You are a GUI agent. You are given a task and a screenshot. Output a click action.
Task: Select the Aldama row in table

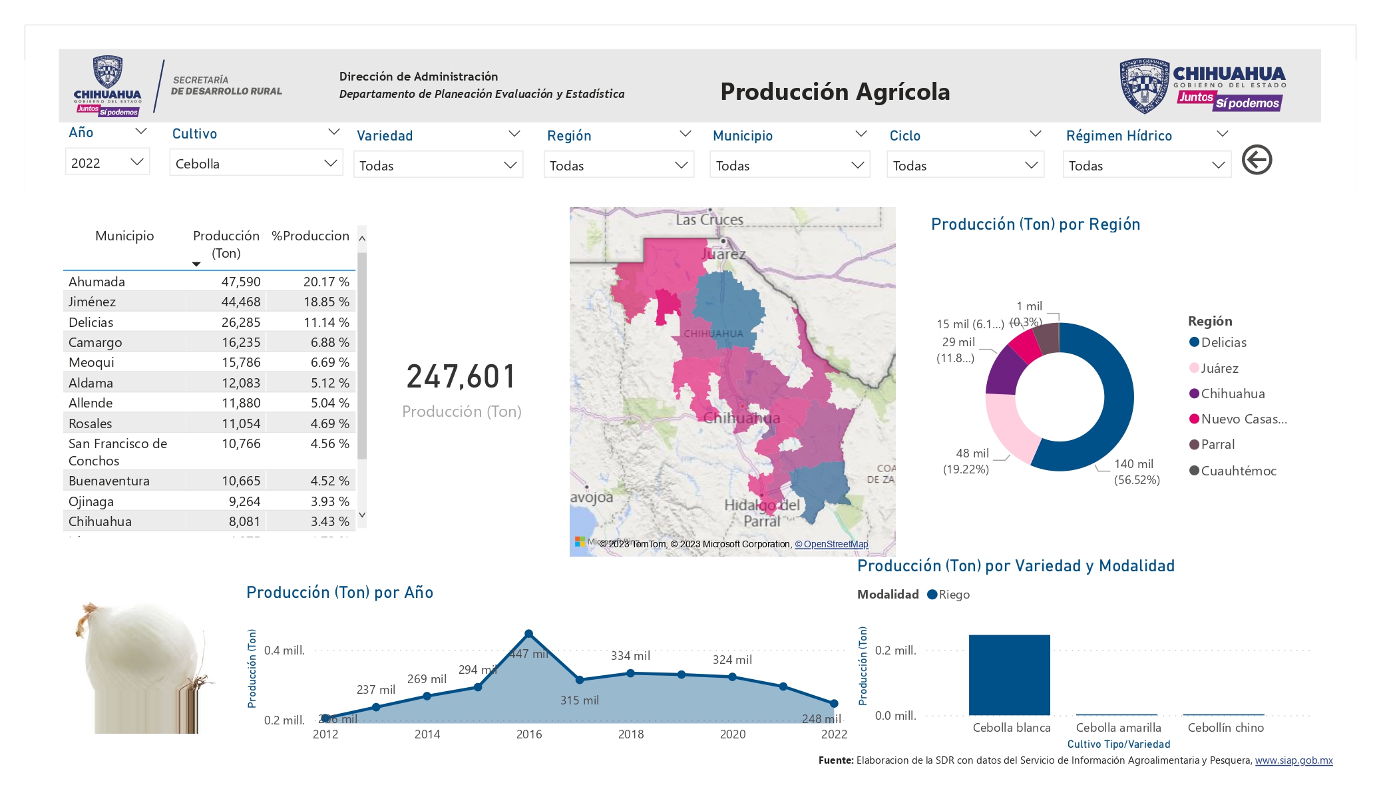point(210,383)
